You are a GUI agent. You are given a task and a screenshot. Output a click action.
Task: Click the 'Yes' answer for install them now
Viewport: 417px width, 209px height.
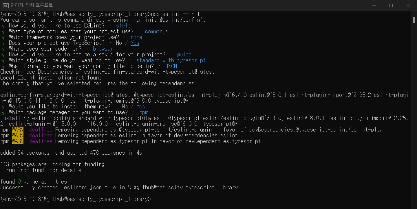(141, 106)
